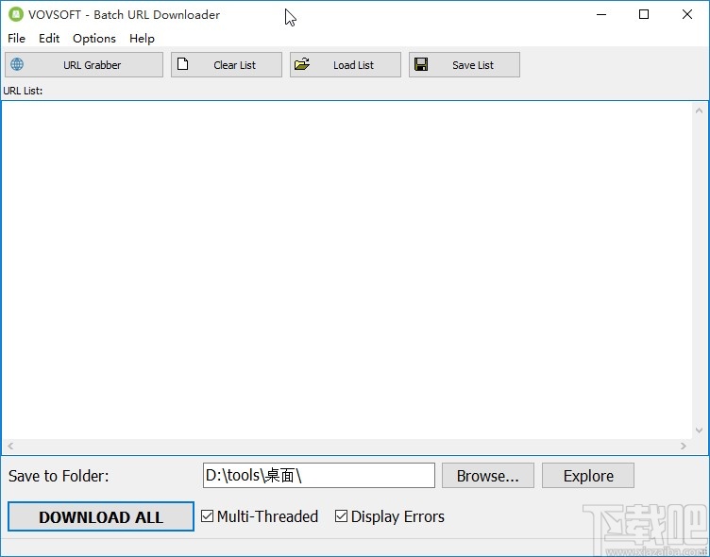
Task: Click the blank page icon on Clear List
Action: click(182, 64)
